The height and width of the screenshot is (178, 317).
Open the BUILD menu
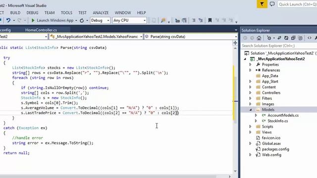pyautogui.click(x=15, y=13)
